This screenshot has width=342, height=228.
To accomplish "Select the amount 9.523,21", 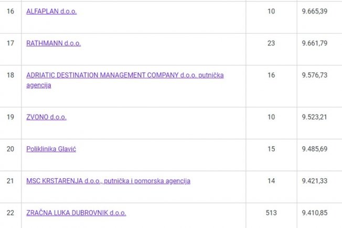I will coord(314,117).
